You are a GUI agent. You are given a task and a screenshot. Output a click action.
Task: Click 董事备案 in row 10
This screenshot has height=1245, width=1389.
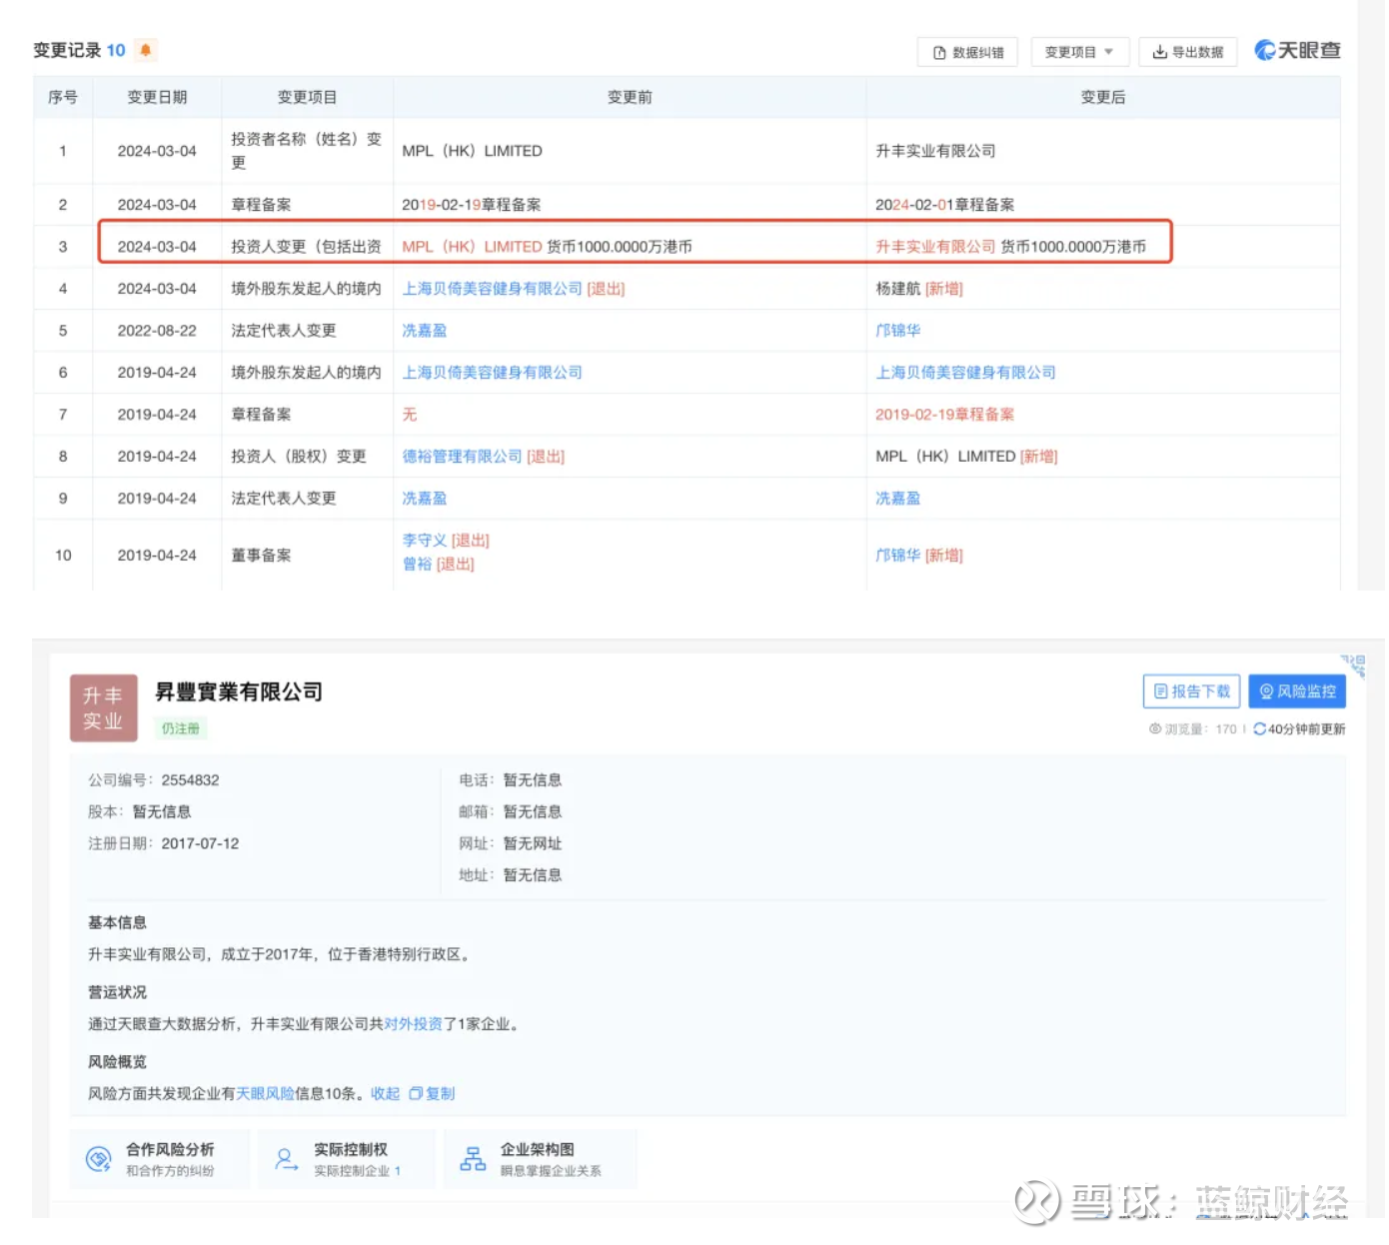(x=261, y=556)
